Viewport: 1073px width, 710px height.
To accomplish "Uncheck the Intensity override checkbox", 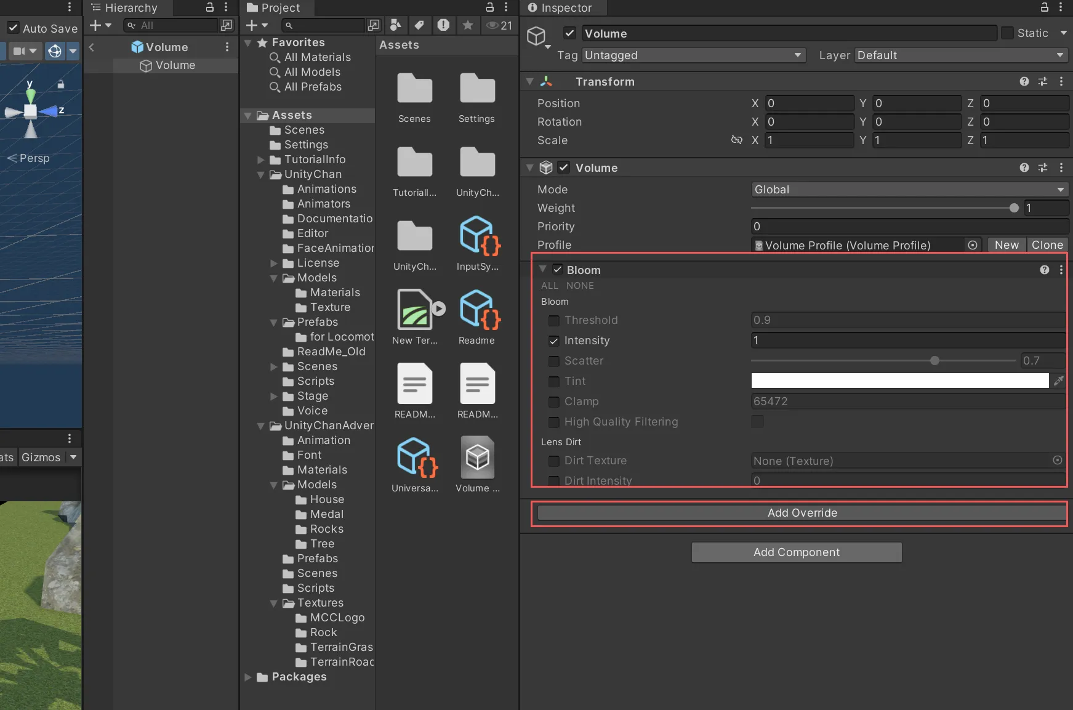I will (x=554, y=341).
